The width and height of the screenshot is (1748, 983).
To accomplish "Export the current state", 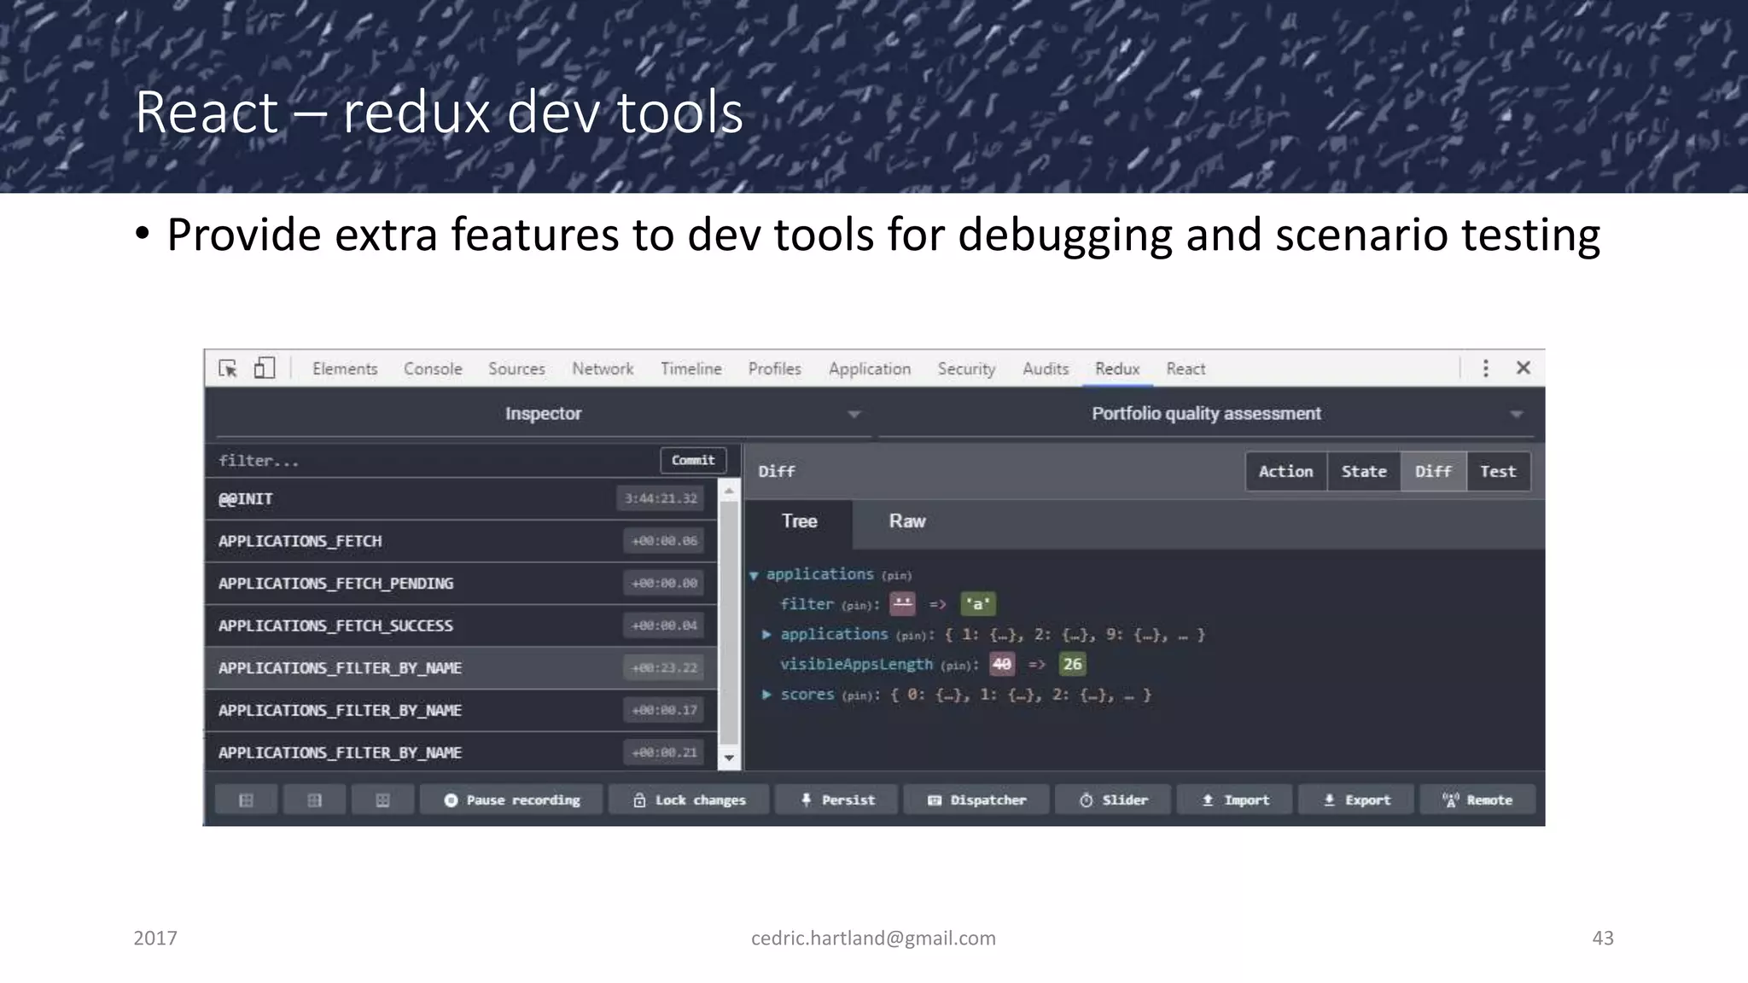I will 1356,800.
